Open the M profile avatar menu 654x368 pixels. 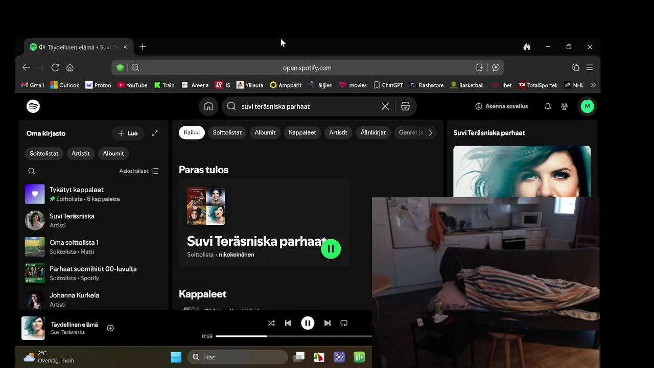point(587,106)
